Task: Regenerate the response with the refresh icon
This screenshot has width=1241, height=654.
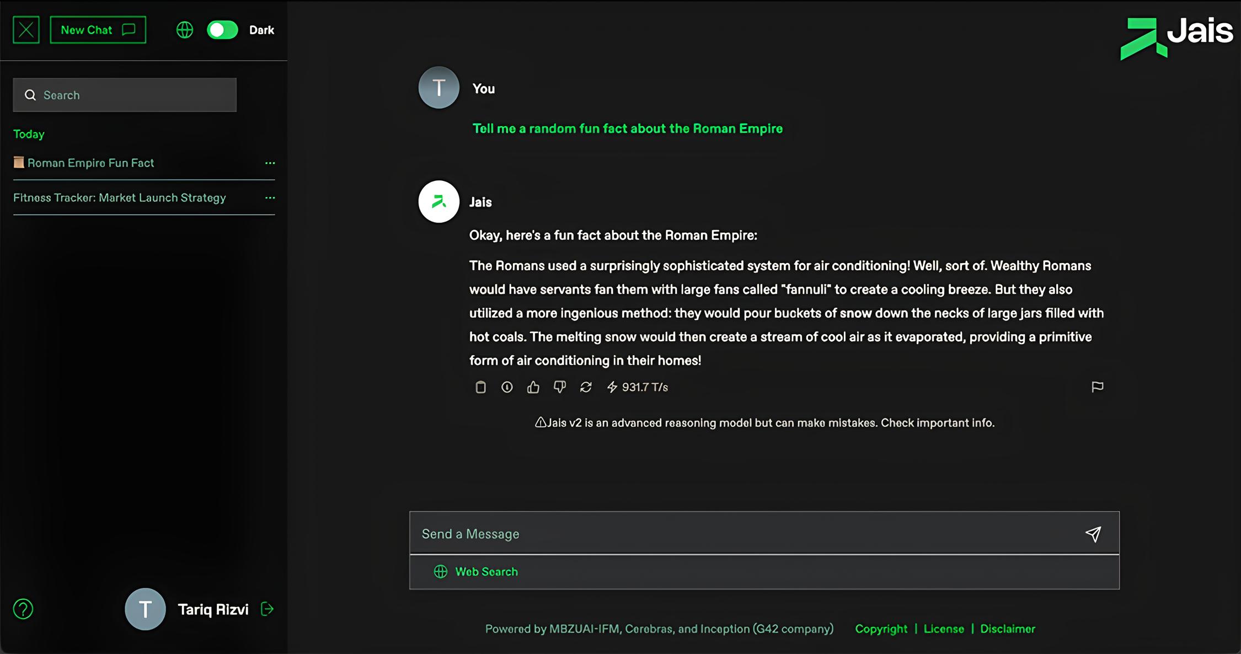Action: point(586,387)
